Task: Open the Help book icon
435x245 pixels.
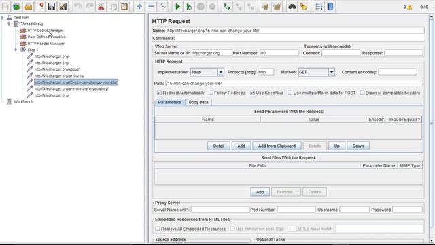Action: click(x=330, y=6)
